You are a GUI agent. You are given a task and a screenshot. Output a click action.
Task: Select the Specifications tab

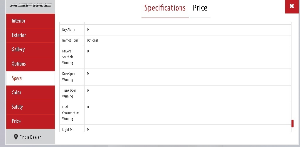tap(165, 8)
